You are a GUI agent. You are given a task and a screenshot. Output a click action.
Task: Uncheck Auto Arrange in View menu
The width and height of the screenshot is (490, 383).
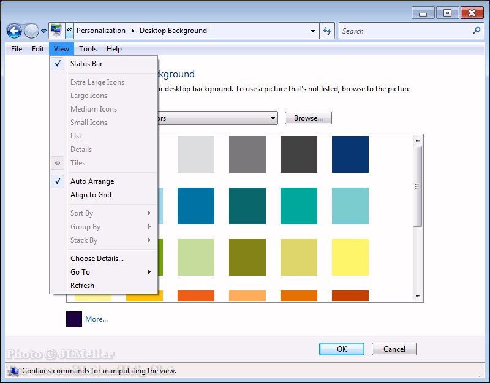tap(92, 181)
